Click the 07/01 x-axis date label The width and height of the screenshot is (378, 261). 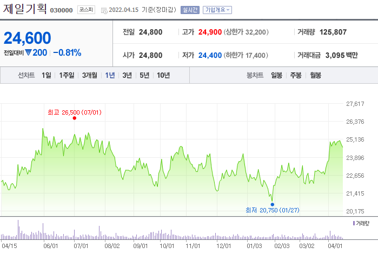point(81,246)
